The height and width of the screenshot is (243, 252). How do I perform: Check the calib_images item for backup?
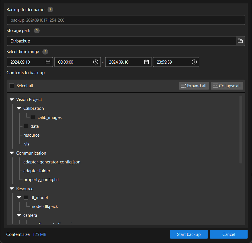click(x=33, y=117)
